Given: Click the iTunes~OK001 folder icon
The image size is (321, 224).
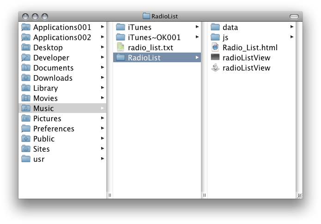Looking at the screenshot, I should (x=121, y=37).
